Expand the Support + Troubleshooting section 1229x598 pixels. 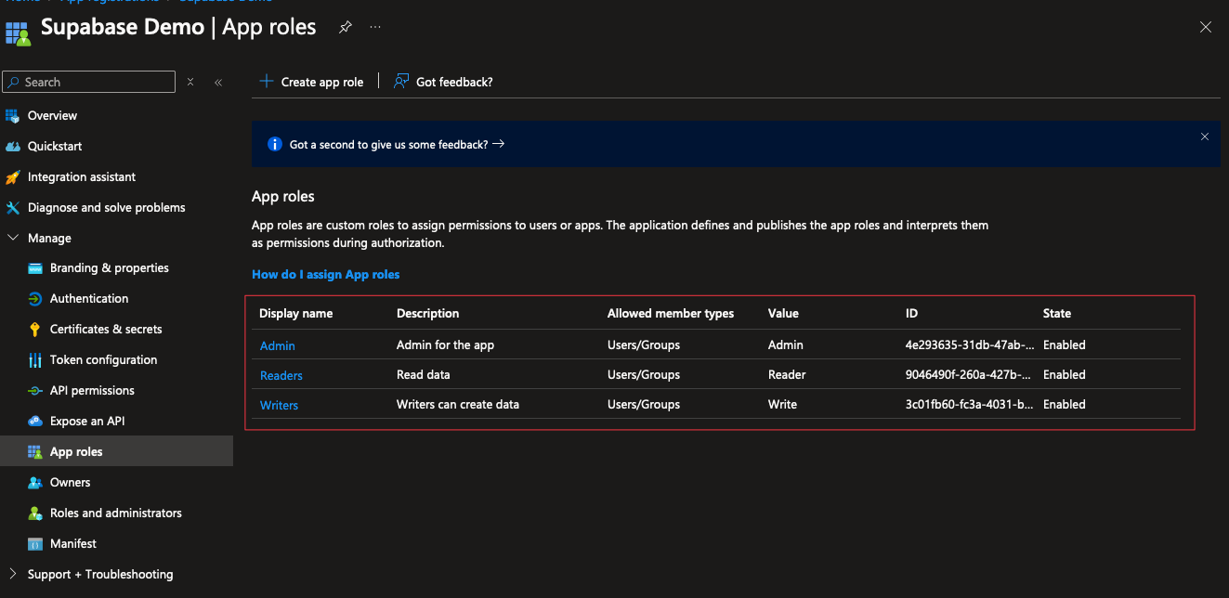(x=12, y=574)
